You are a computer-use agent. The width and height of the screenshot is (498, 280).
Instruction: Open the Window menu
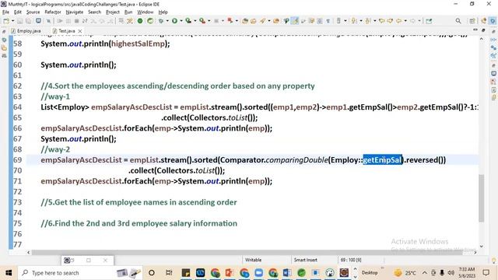pos(146,12)
